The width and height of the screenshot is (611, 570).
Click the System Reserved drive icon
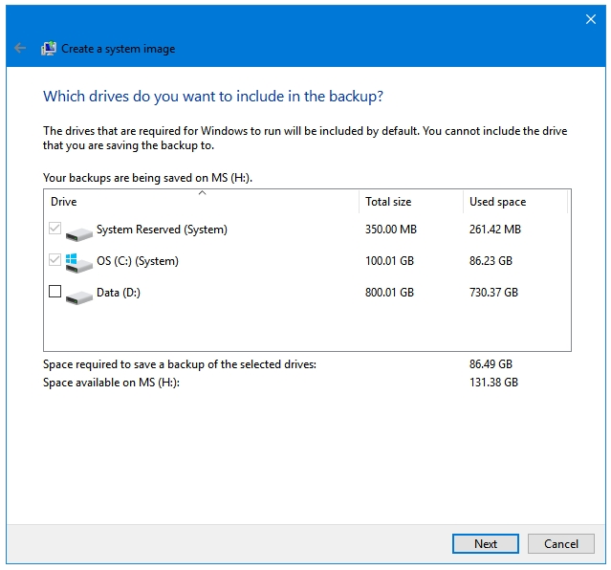coord(79,233)
